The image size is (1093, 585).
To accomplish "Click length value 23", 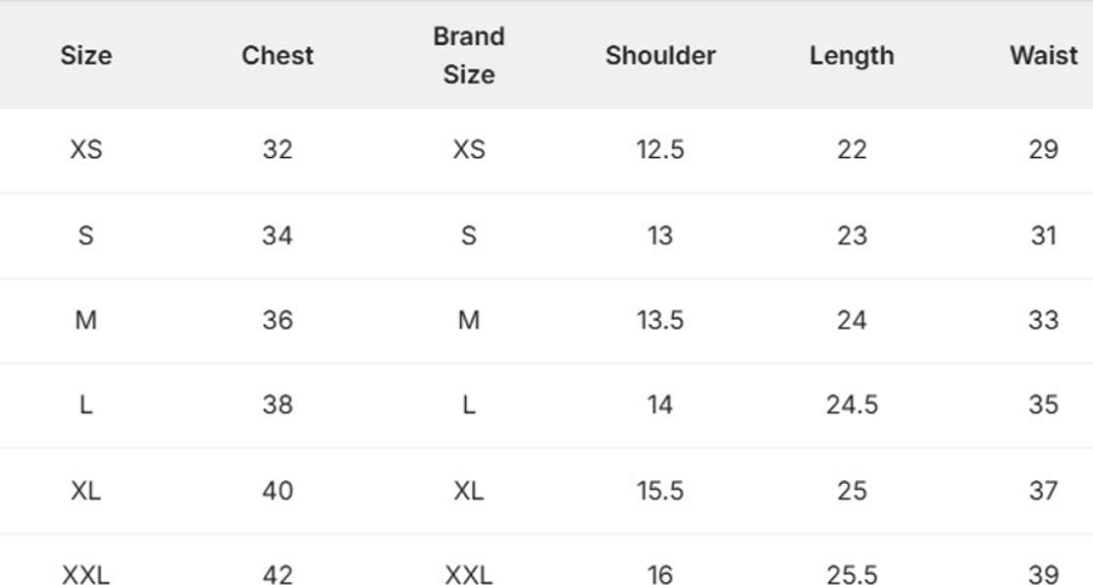I will click(852, 236).
